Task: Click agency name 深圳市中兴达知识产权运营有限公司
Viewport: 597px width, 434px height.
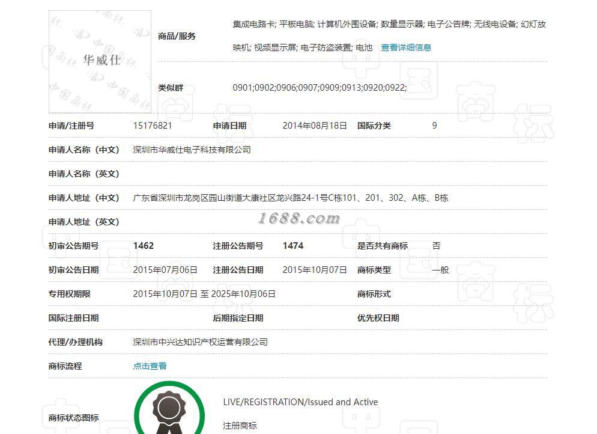Action: pos(200,342)
